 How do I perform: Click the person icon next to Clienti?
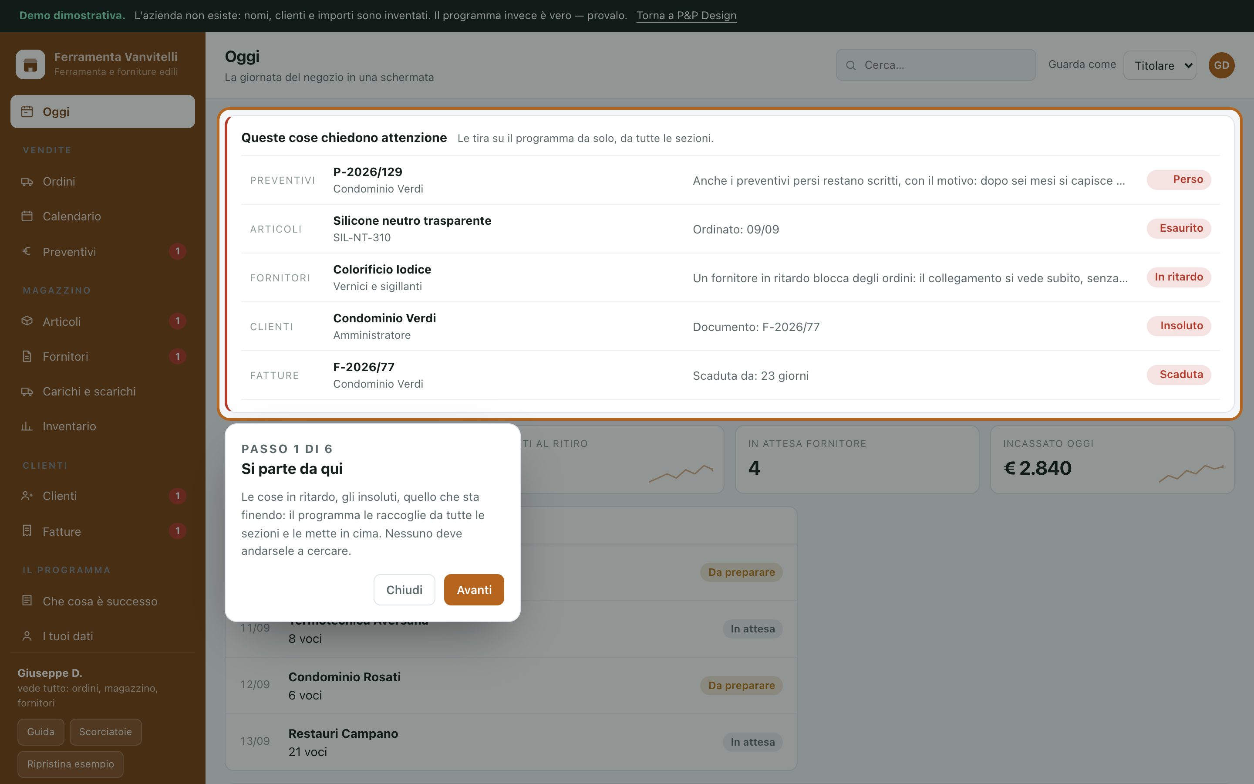point(27,496)
